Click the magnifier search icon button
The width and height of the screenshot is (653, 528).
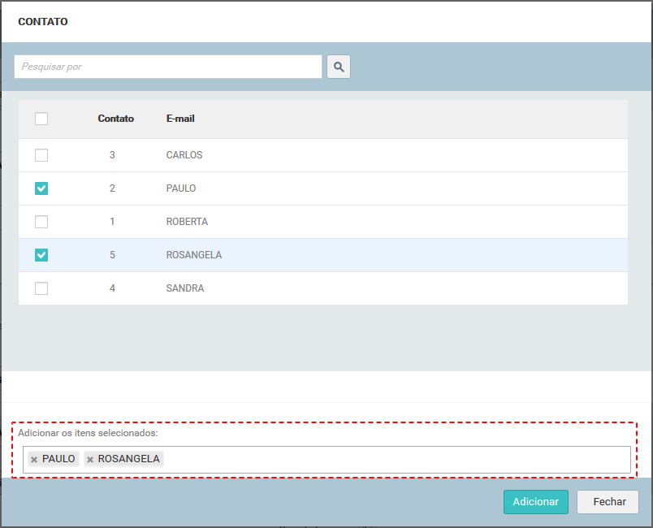338,67
